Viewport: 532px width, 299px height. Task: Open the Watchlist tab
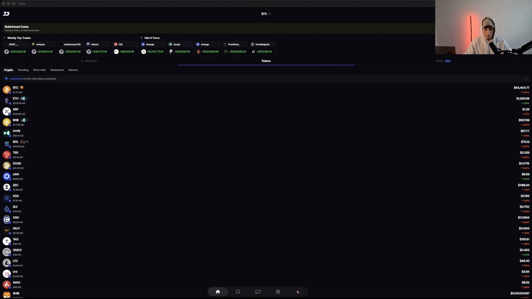(89, 61)
